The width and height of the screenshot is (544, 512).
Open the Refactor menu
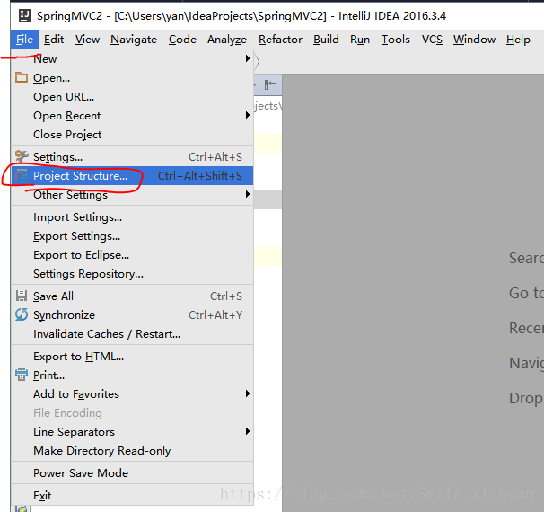click(280, 40)
